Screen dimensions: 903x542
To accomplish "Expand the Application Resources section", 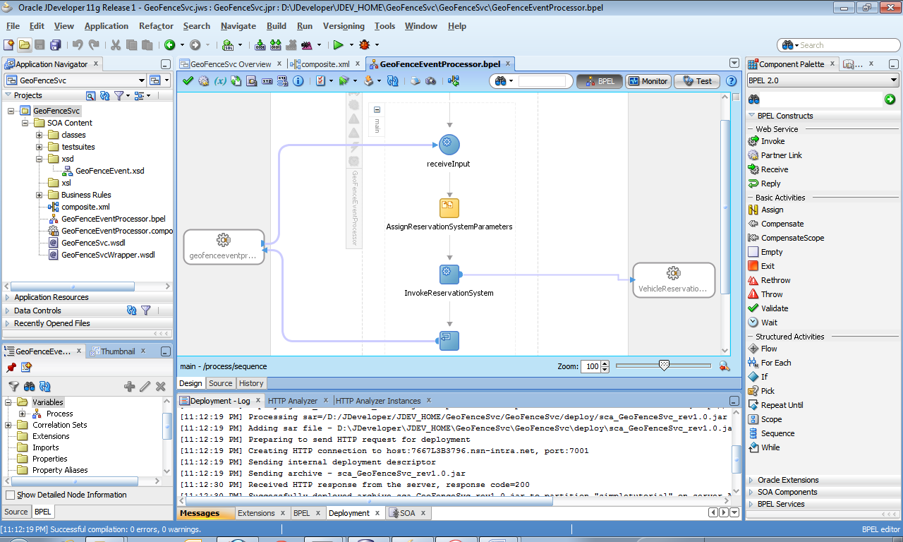I will 8,298.
